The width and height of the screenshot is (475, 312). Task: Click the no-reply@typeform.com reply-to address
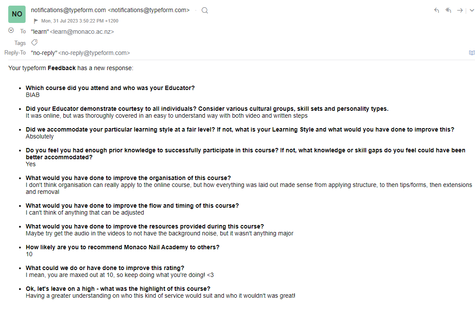tap(94, 53)
